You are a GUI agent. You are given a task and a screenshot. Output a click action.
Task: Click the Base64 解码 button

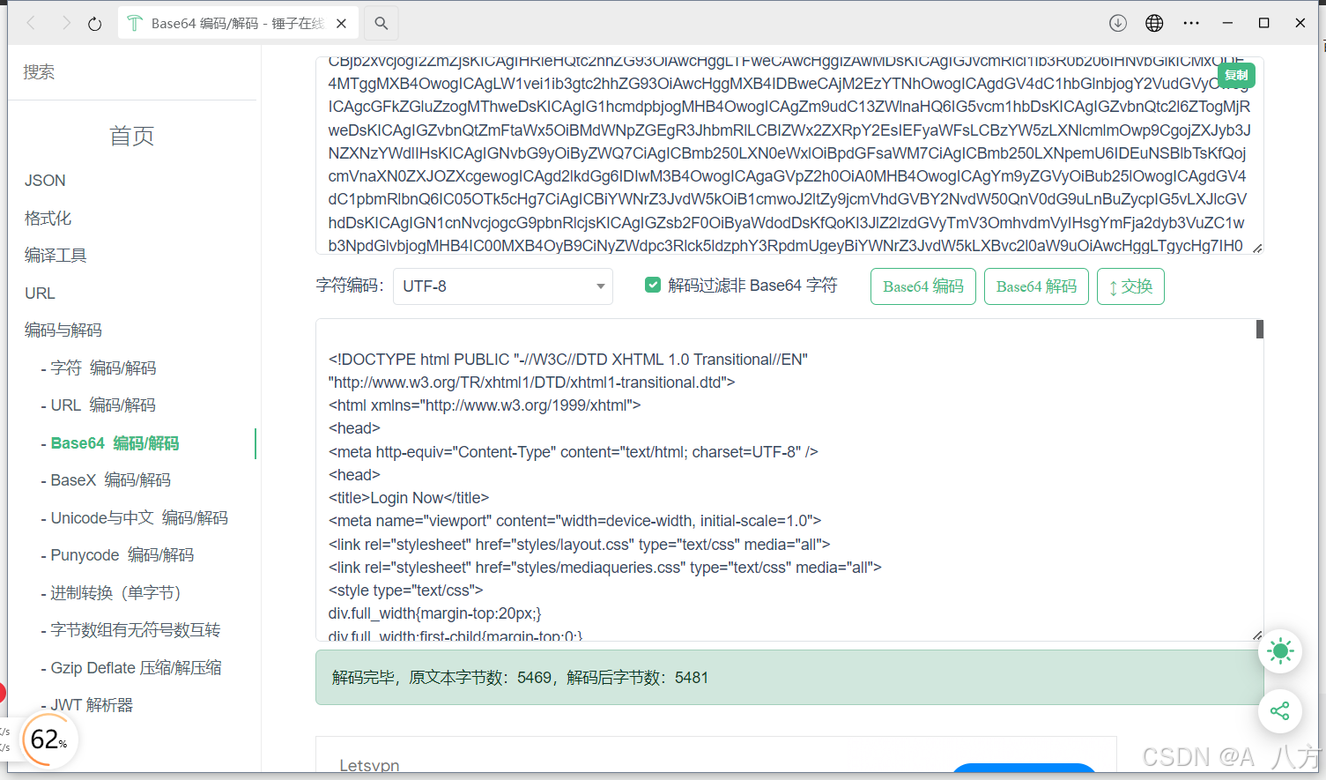tap(1036, 286)
